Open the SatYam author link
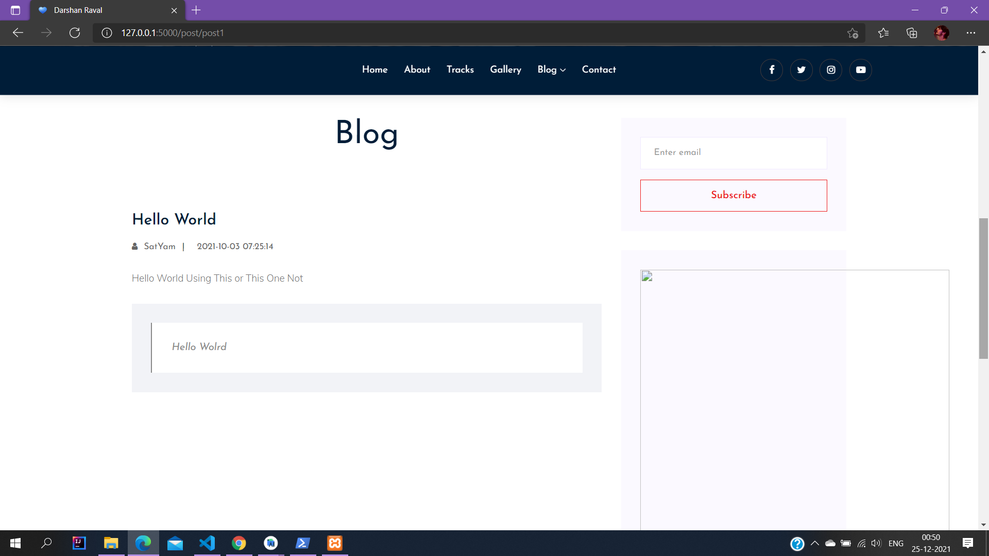The width and height of the screenshot is (989, 556). click(159, 247)
